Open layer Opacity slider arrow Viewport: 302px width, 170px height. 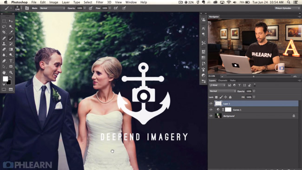[254, 91]
